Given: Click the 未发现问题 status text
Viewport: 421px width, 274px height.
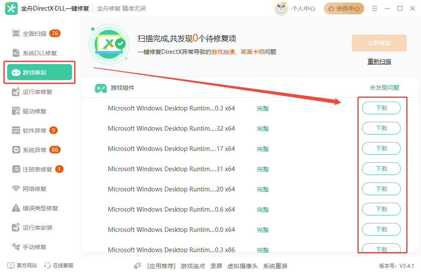Looking at the screenshot, I should [384, 88].
